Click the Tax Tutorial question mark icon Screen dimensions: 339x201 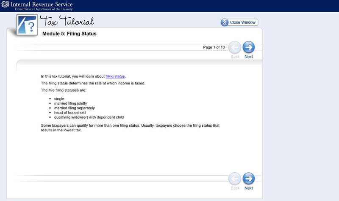(x=27, y=25)
